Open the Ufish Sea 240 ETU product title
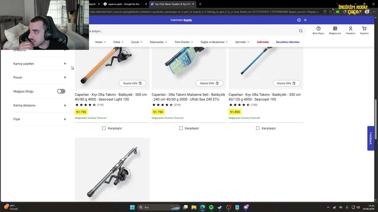 [188, 97]
